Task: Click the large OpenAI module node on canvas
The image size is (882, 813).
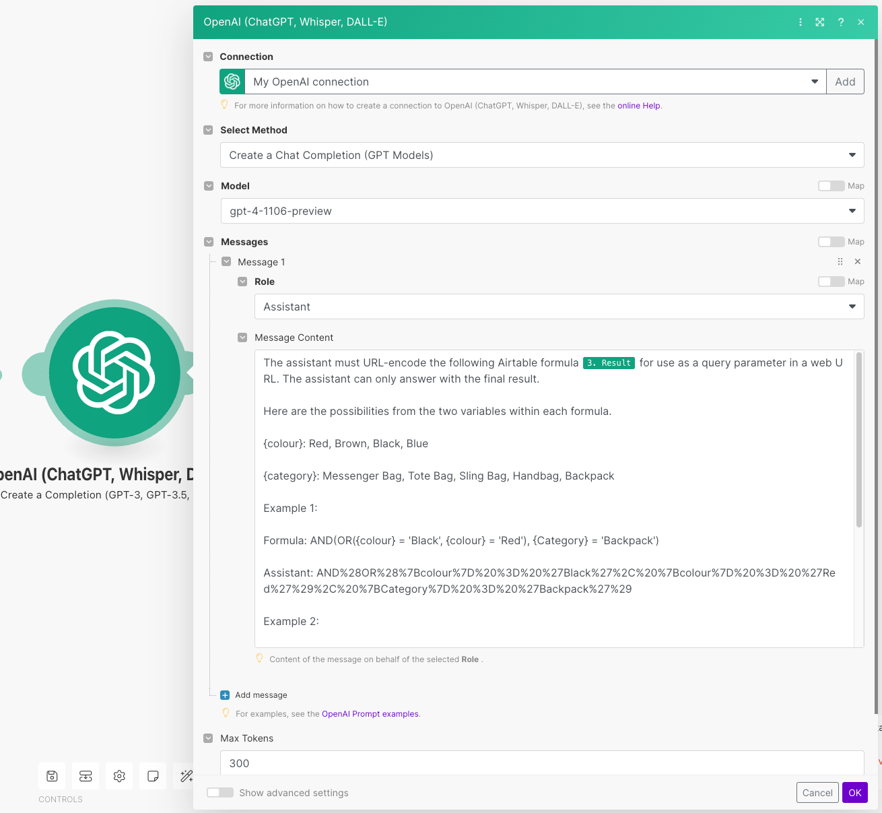Action: [114, 372]
